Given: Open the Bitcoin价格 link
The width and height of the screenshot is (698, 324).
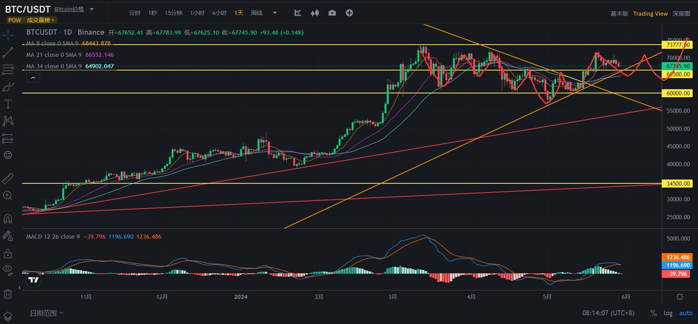Looking at the screenshot, I should pyautogui.click(x=69, y=10).
